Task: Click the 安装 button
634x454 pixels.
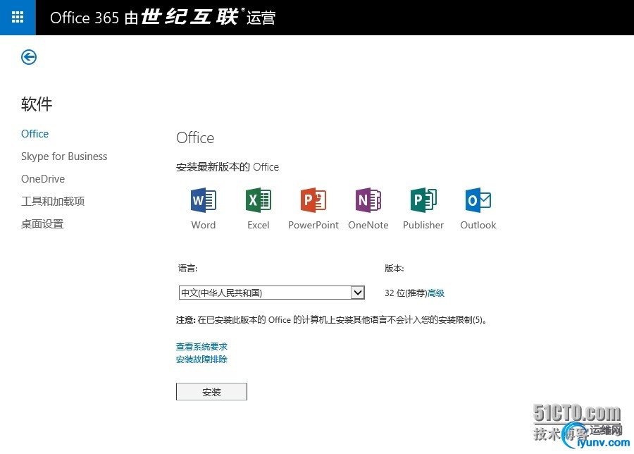Action: pyautogui.click(x=211, y=392)
